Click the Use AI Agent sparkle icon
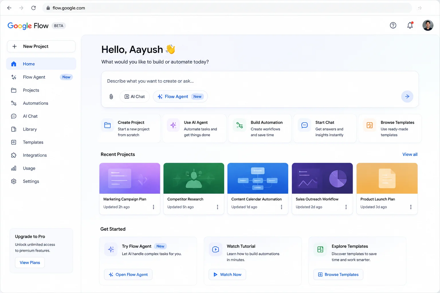Image resolution: width=440 pixels, height=293 pixels. 173,125
